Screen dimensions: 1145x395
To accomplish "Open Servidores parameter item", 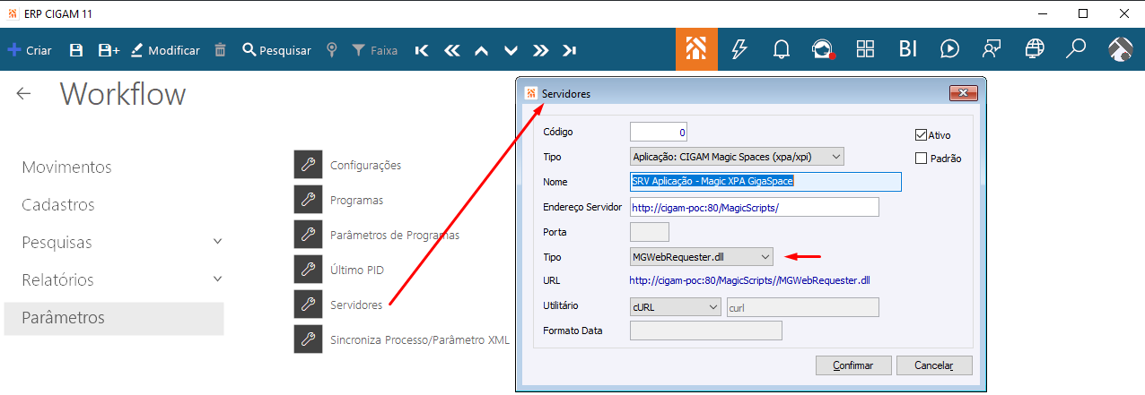I will point(356,305).
